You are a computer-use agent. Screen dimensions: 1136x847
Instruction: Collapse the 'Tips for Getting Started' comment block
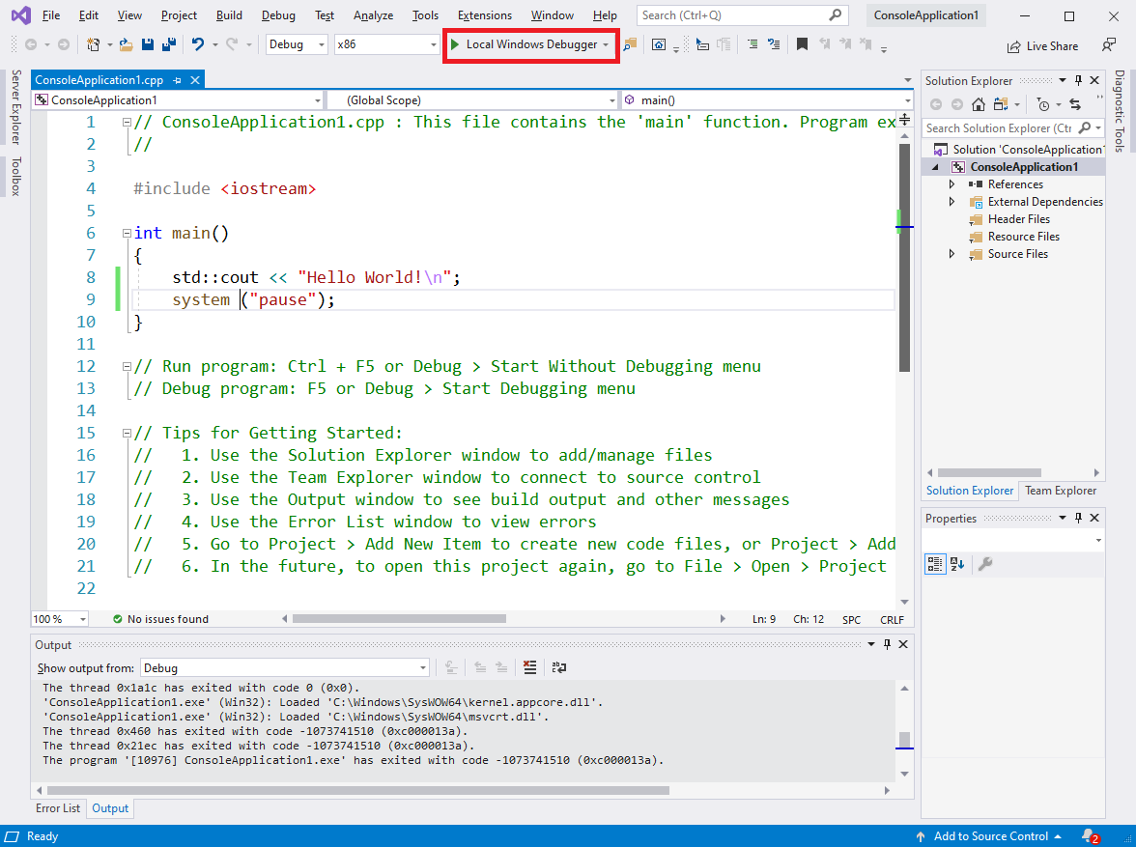click(127, 434)
